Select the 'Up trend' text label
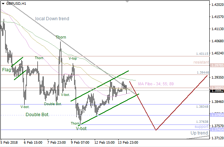 pos(199,133)
